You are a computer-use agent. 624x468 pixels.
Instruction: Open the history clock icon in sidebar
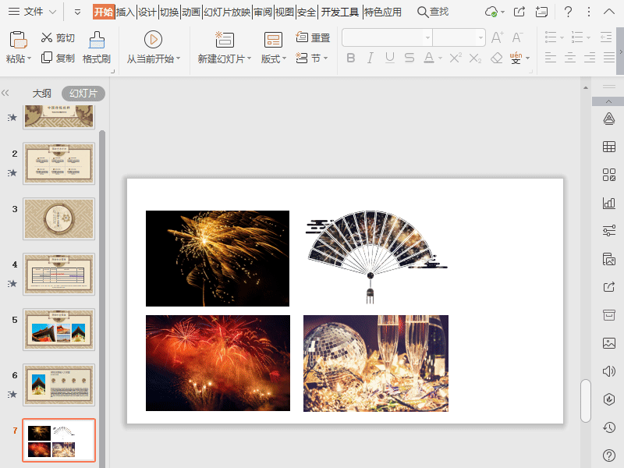coord(609,427)
